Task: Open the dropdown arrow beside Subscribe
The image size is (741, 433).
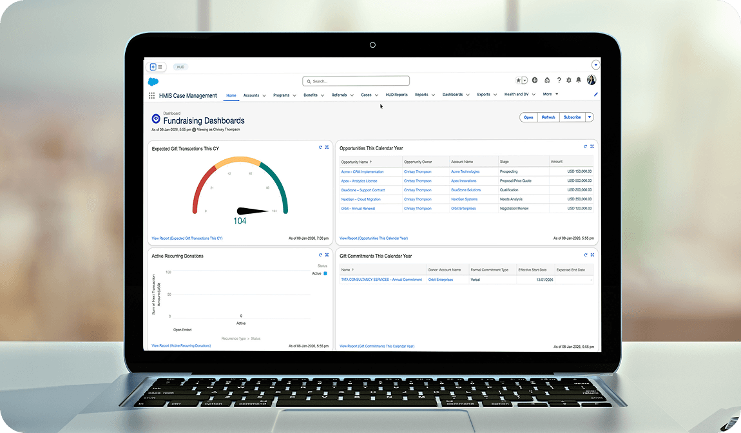Action: (x=590, y=117)
